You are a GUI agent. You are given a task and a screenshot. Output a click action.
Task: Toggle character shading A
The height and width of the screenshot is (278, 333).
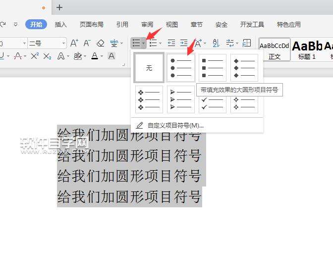[x=111, y=56]
